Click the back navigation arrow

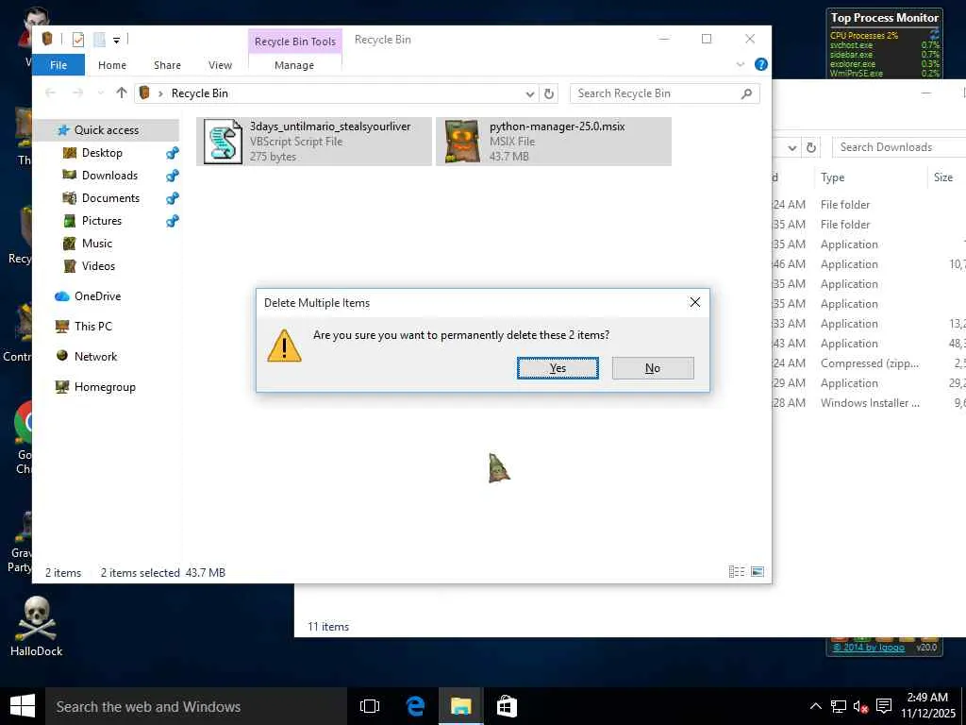click(x=51, y=93)
